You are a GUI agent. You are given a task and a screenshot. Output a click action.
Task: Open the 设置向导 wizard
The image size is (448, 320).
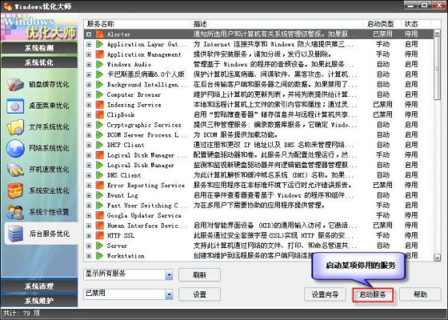point(325,294)
